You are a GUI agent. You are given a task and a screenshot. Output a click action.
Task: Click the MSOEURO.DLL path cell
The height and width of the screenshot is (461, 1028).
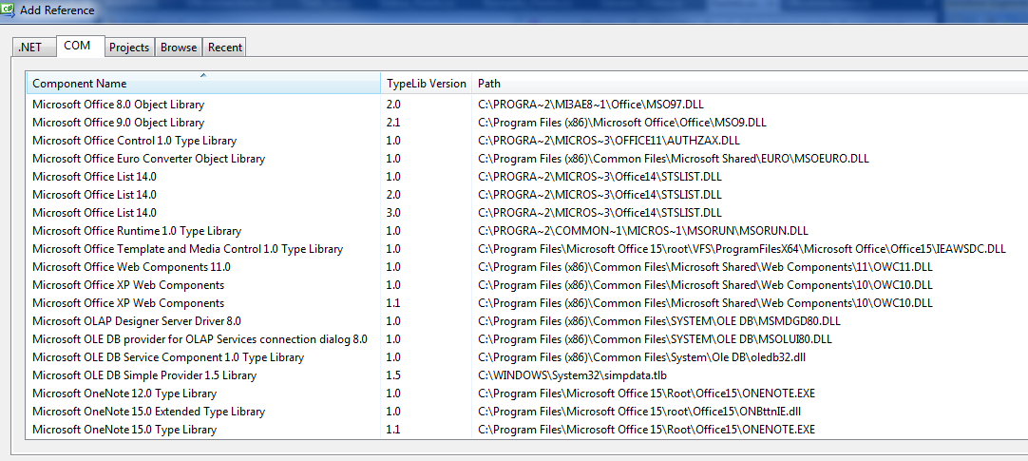coord(674,159)
